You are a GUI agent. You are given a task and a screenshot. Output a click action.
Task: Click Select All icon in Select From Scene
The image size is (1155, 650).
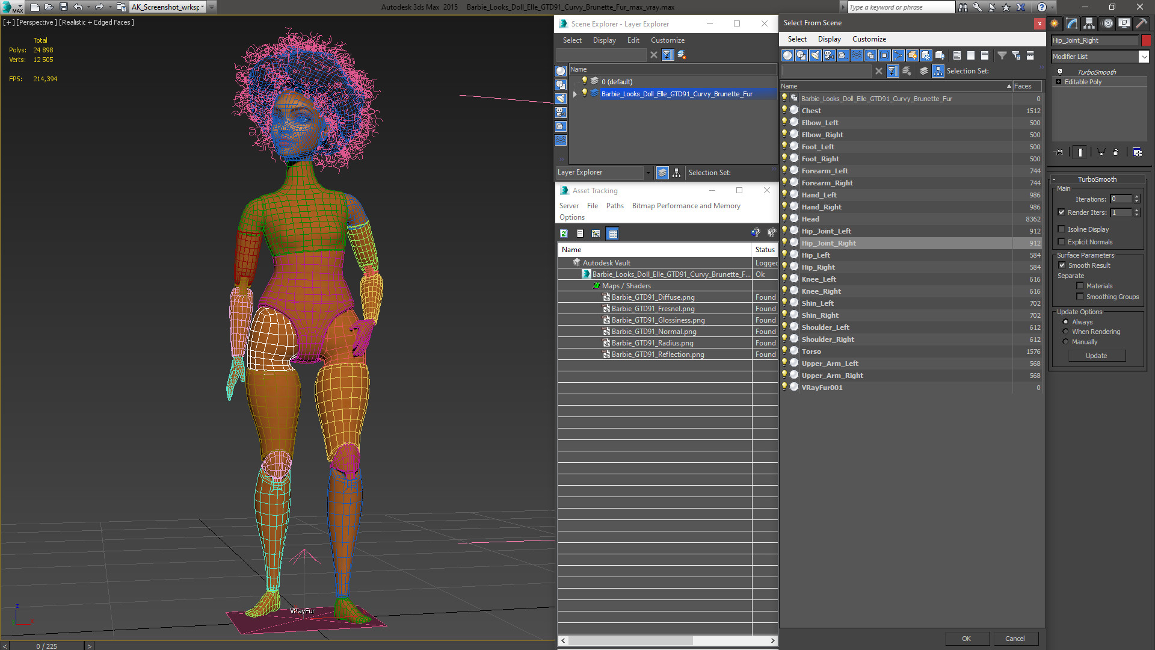(x=957, y=55)
